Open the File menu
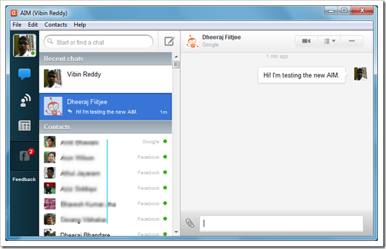This screenshot has height=249, width=386. click(x=17, y=25)
